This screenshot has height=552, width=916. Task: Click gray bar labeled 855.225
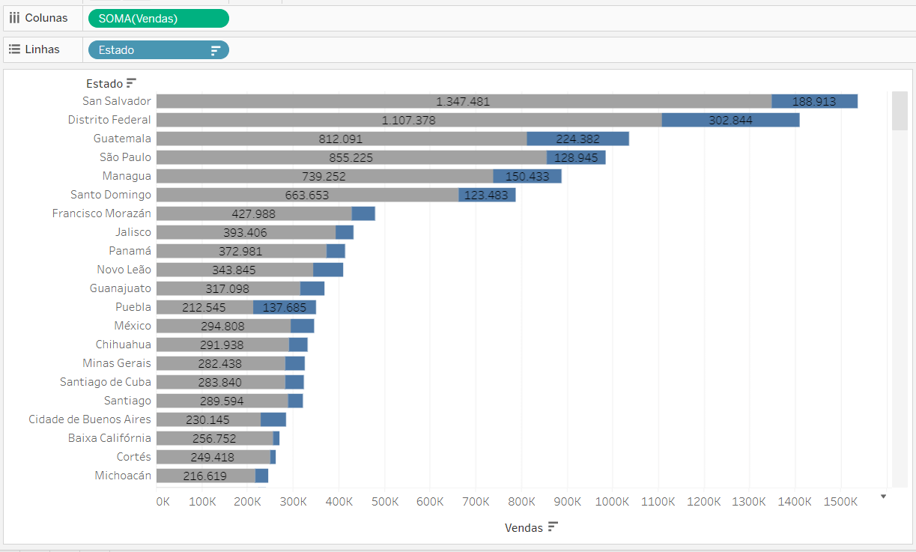[x=351, y=157]
